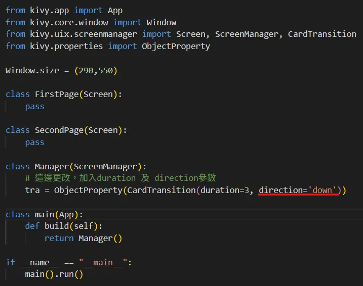Click '__name__' in the if statement
Image resolution: width=363 pixels, height=286 pixels.
click(x=39, y=262)
